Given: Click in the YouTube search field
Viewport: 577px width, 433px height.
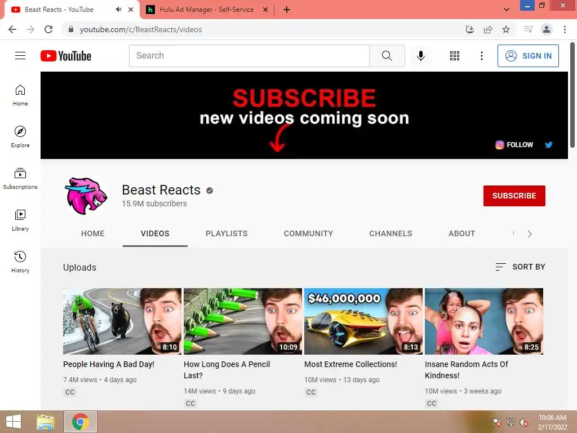Looking at the screenshot, I should coord(249,56).
